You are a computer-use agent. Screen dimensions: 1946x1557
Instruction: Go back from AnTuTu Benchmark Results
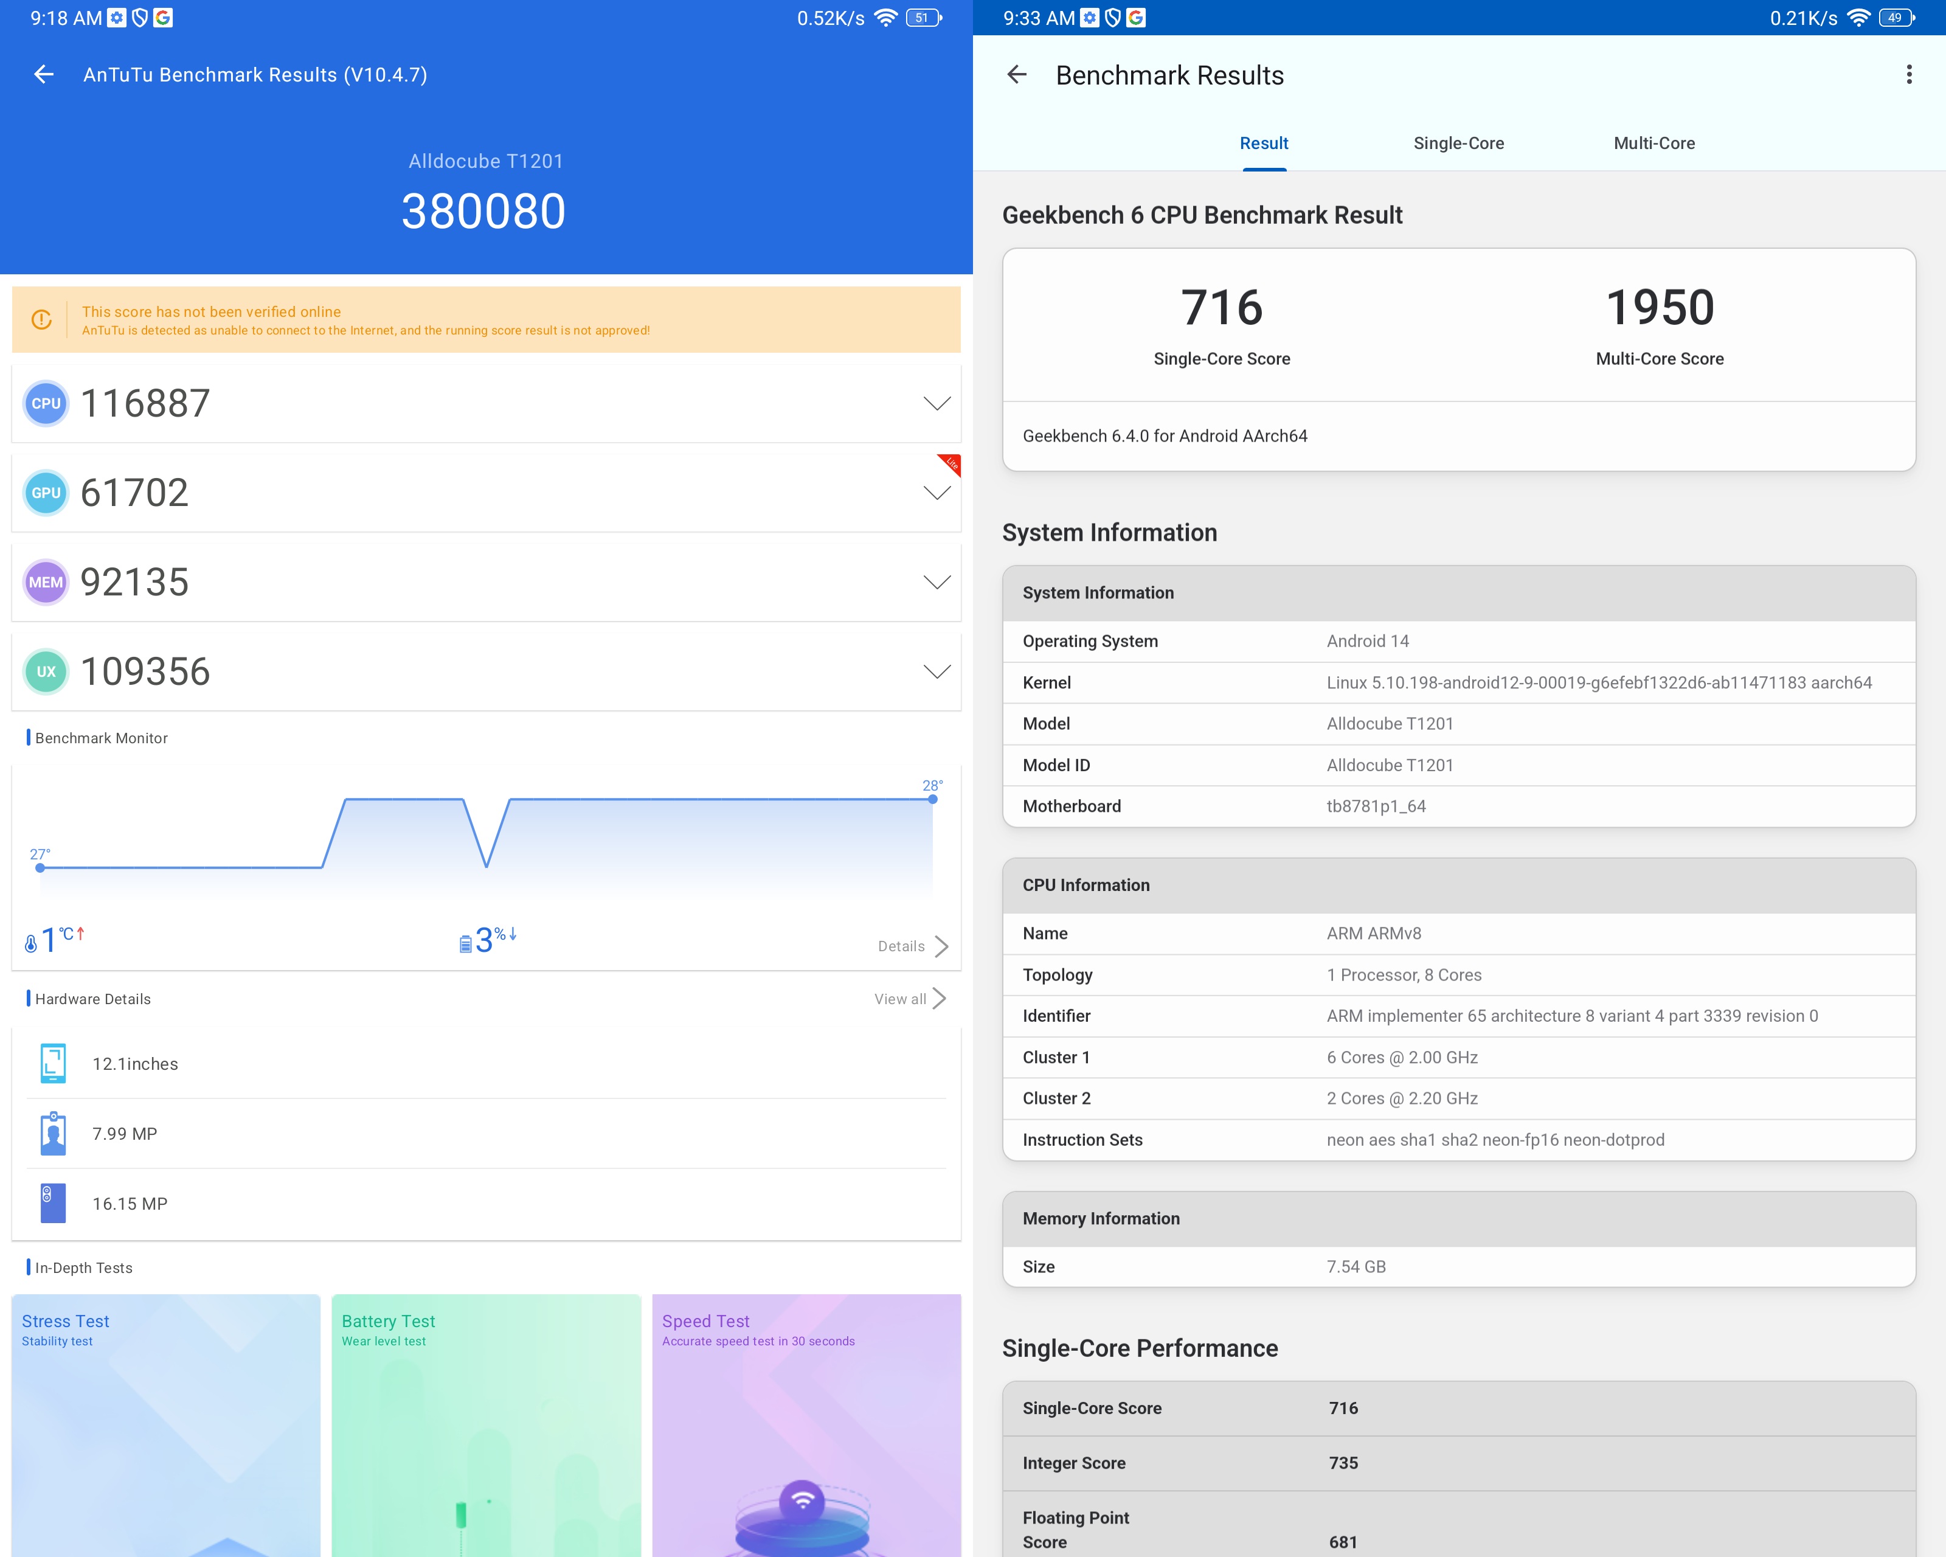click(x=43, y=75)
